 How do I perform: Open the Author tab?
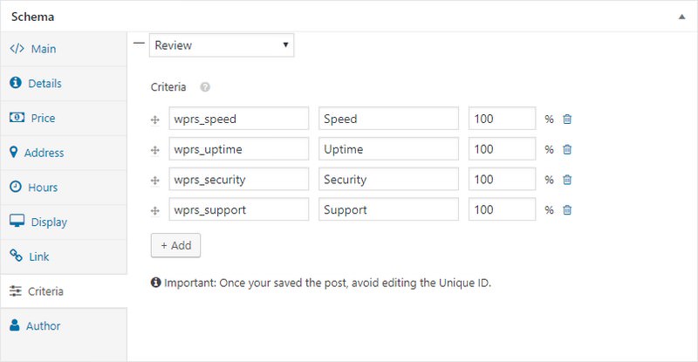click(64, 326)
